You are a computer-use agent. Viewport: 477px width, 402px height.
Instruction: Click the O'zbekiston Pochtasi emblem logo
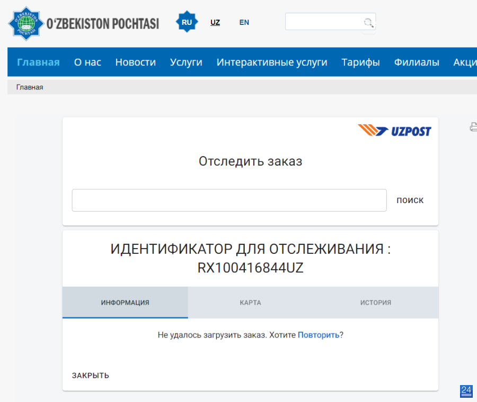[x=26, y=23]
